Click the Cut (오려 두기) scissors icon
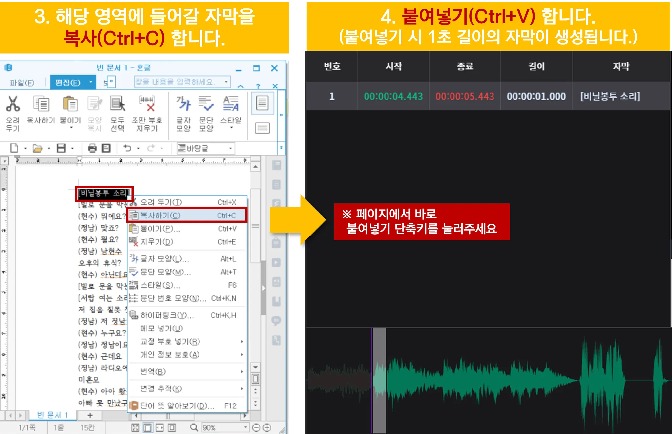The height and width of the screenshot is (434, 672). click(x=13, y=104)
